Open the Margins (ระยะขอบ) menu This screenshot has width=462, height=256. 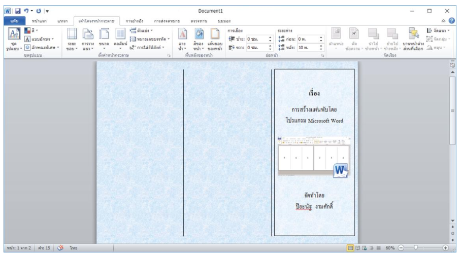tap(72, 40)
